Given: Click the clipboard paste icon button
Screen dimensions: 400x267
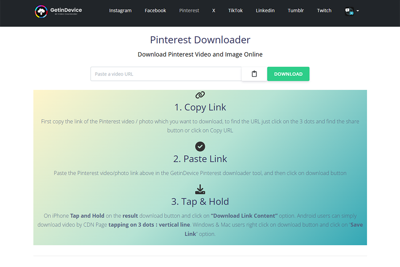Looking at the screenshot, I should [254, 74].
